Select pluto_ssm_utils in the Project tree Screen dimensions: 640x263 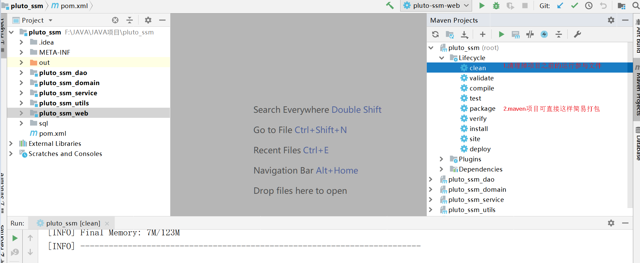pyautogui.click(x=64, y=103)
